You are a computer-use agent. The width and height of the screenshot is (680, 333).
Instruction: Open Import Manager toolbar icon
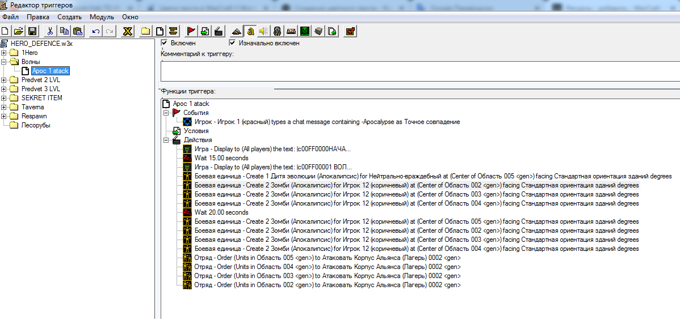point(333,31)
